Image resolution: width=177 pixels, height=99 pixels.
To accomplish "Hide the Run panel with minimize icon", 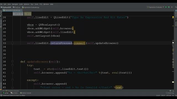I will click(x=173, y=91).
